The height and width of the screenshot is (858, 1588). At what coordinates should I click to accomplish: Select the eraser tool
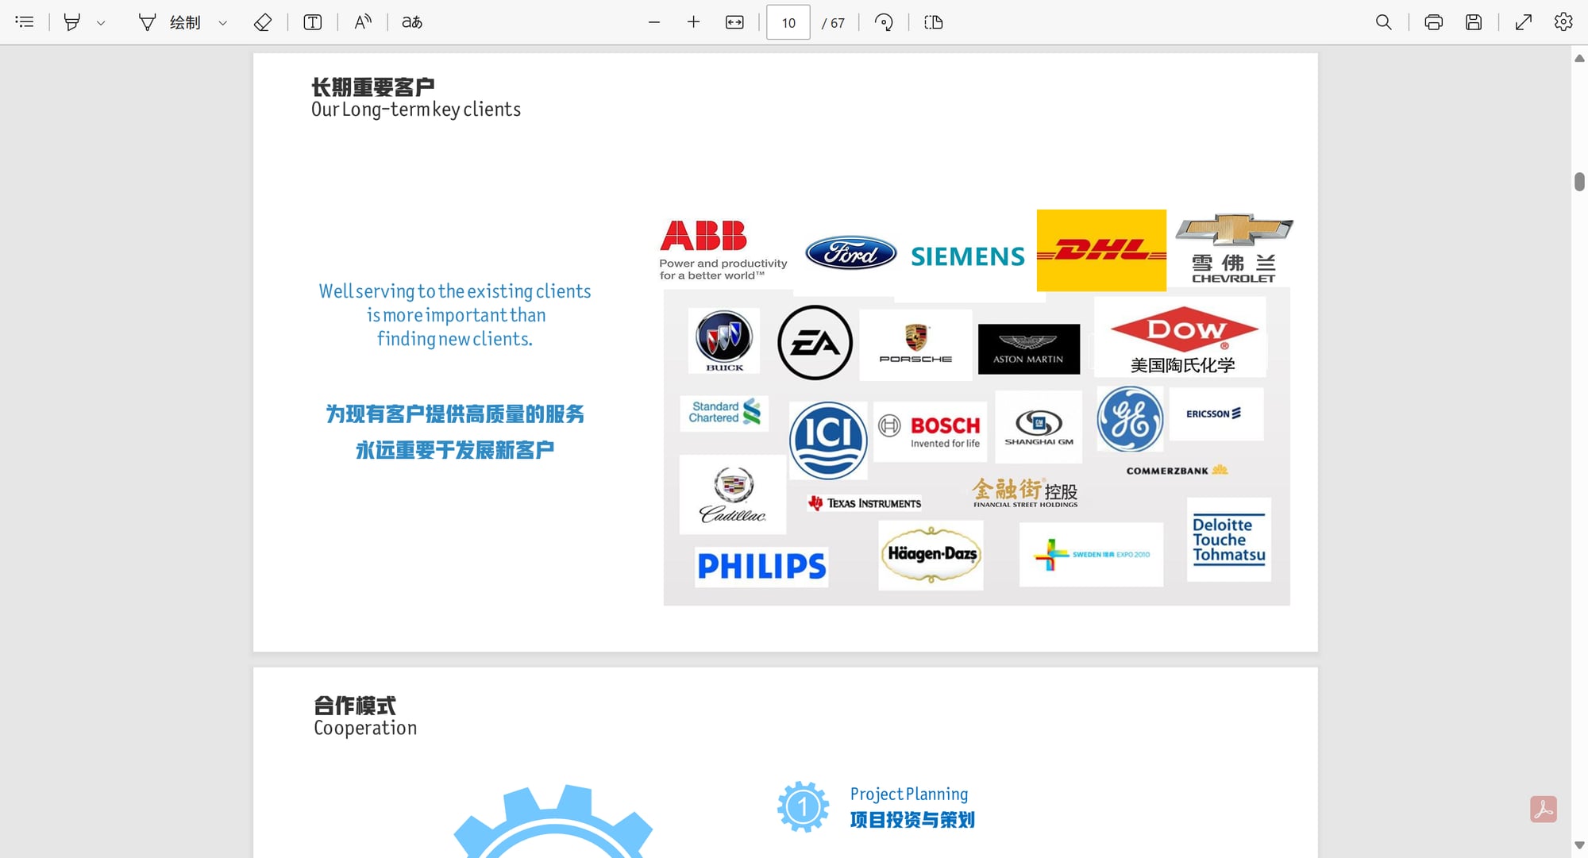[x=263, y=22]
